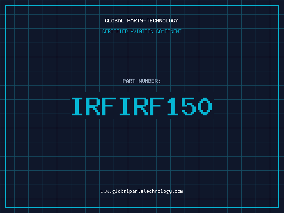
Task: Select the word AVIATION in the subtitle
Action: pyautogui.click(x=142, y=31)
